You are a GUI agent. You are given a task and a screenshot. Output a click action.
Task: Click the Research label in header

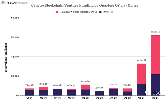coord(24,3)
